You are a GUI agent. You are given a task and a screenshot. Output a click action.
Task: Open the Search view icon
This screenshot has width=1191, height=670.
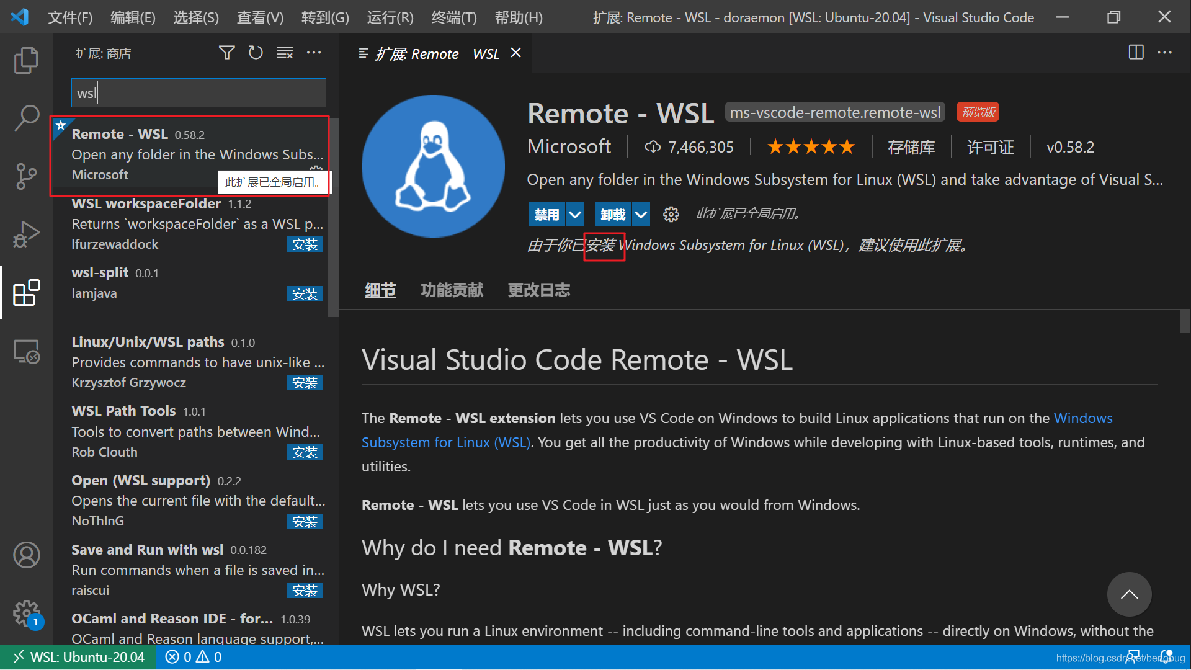coord(26,118)
